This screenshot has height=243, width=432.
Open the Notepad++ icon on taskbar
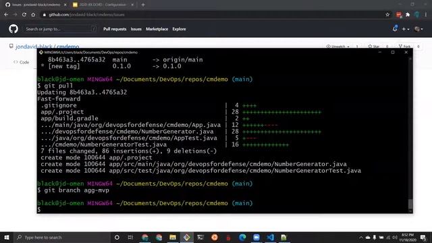click(283, 237)
